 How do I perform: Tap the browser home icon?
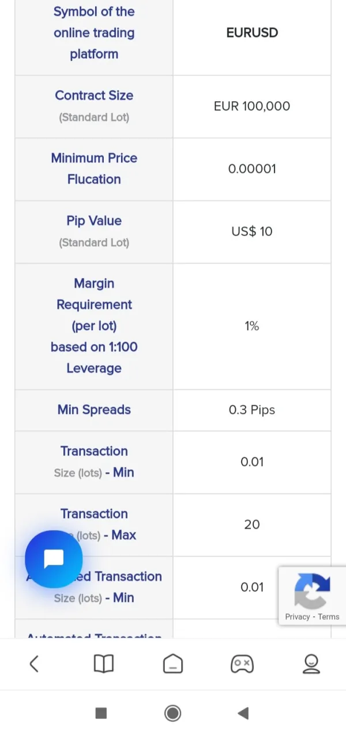(x=173, y=664)
